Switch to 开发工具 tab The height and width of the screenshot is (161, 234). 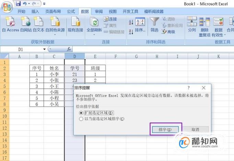(130, 11)
